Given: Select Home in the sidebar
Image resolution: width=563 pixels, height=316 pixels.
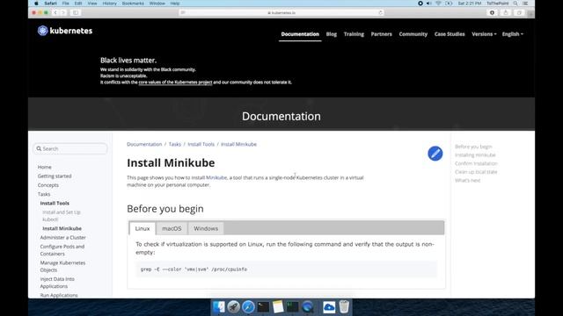Looking at the screenshot, I should [x=45, y=167].
